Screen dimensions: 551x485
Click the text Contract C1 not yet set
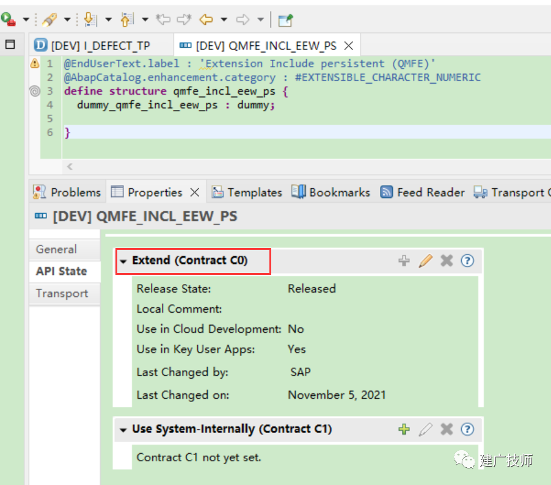pos(199,458)
